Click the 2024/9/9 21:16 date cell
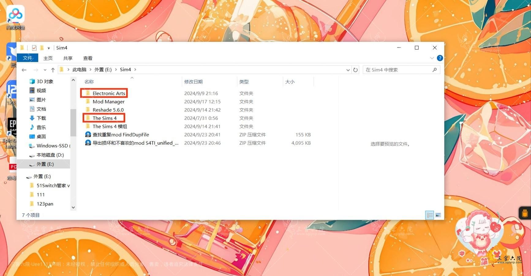The height and width of the screenshot is (276, 531). [x=201, y=93]
